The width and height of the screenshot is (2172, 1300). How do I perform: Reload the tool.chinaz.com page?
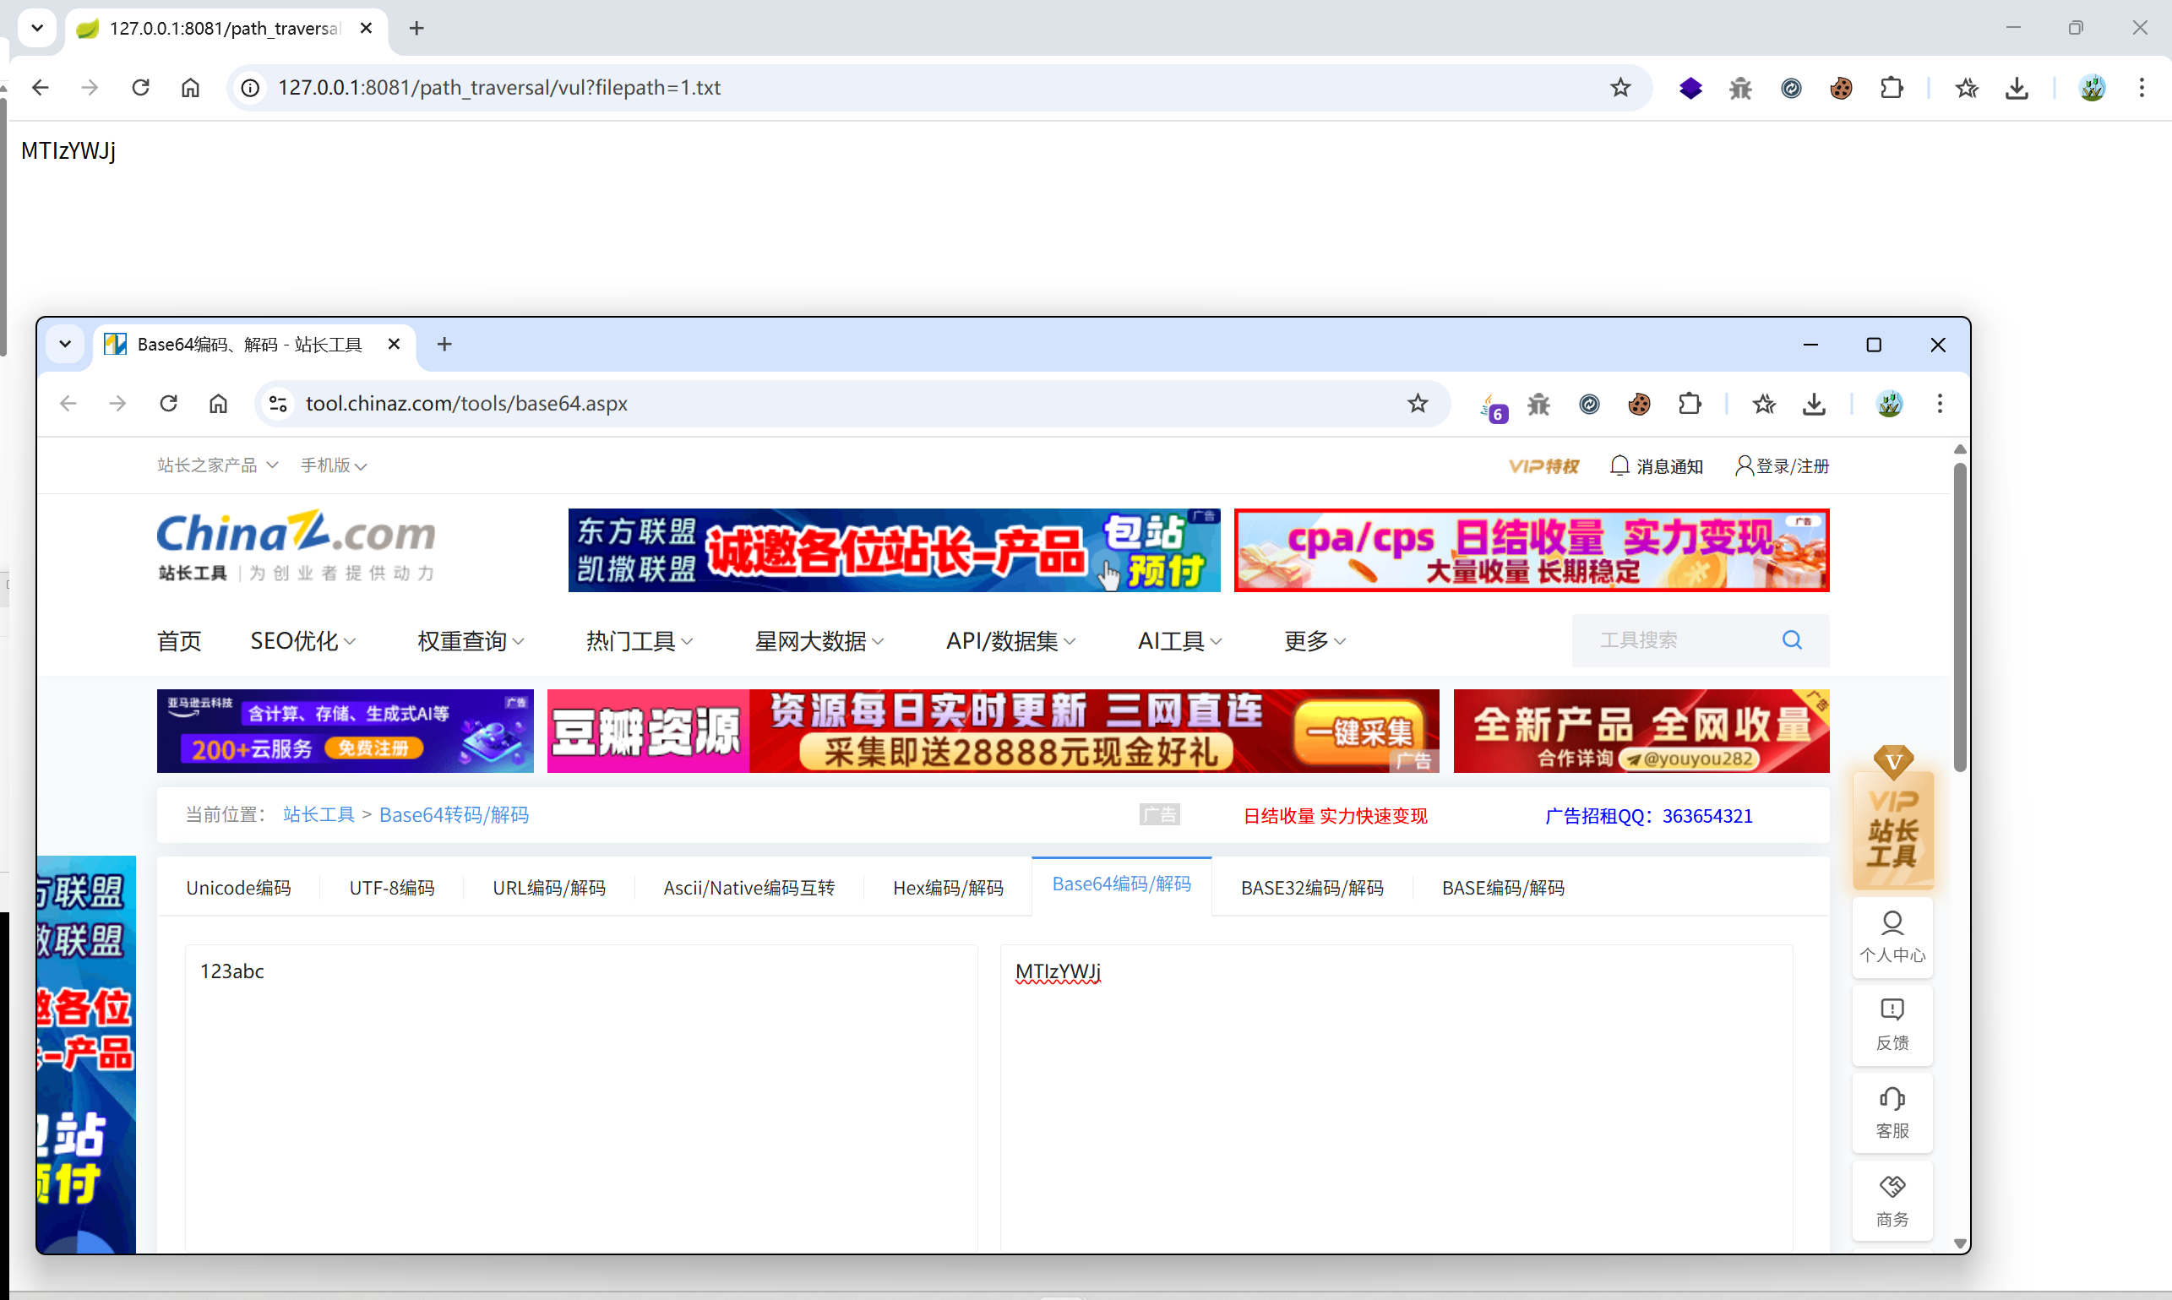(x=168, y=404)
